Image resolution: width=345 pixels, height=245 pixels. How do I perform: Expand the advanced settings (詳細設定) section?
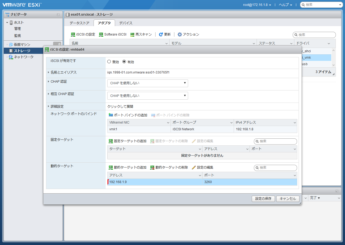pyautogui.click(x=49, y=106)
